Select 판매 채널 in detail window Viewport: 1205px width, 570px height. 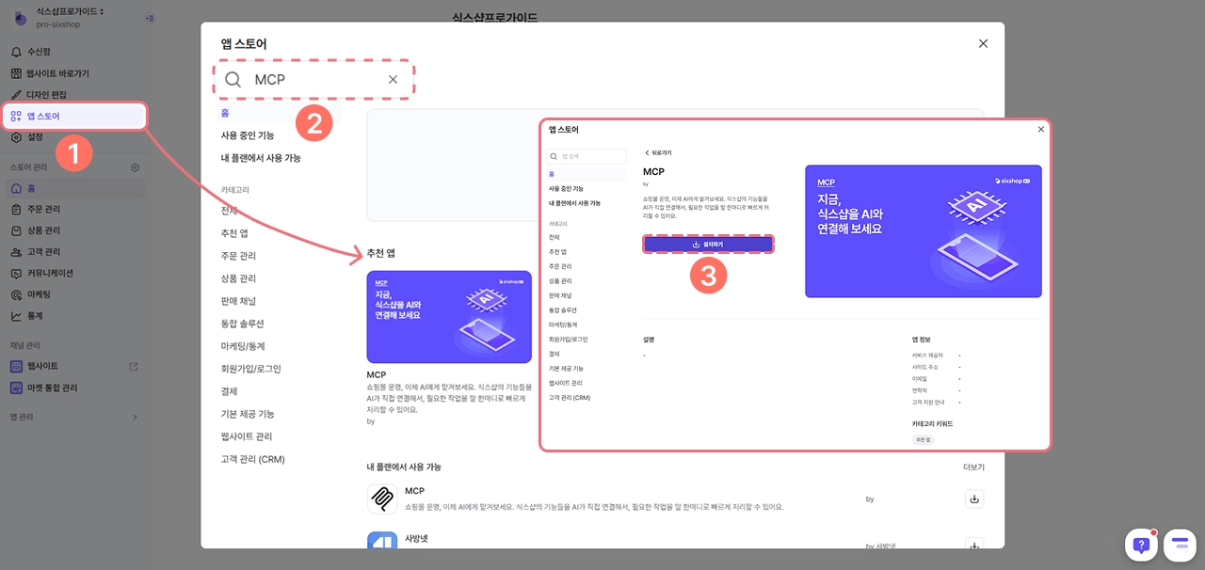click(559, 295)
